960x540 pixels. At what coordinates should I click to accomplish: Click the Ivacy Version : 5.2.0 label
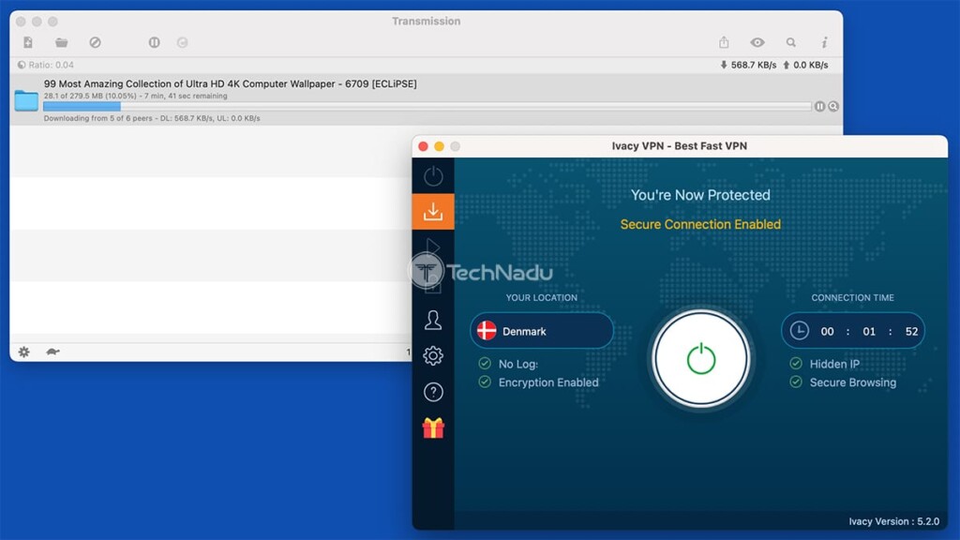[893, 521]
